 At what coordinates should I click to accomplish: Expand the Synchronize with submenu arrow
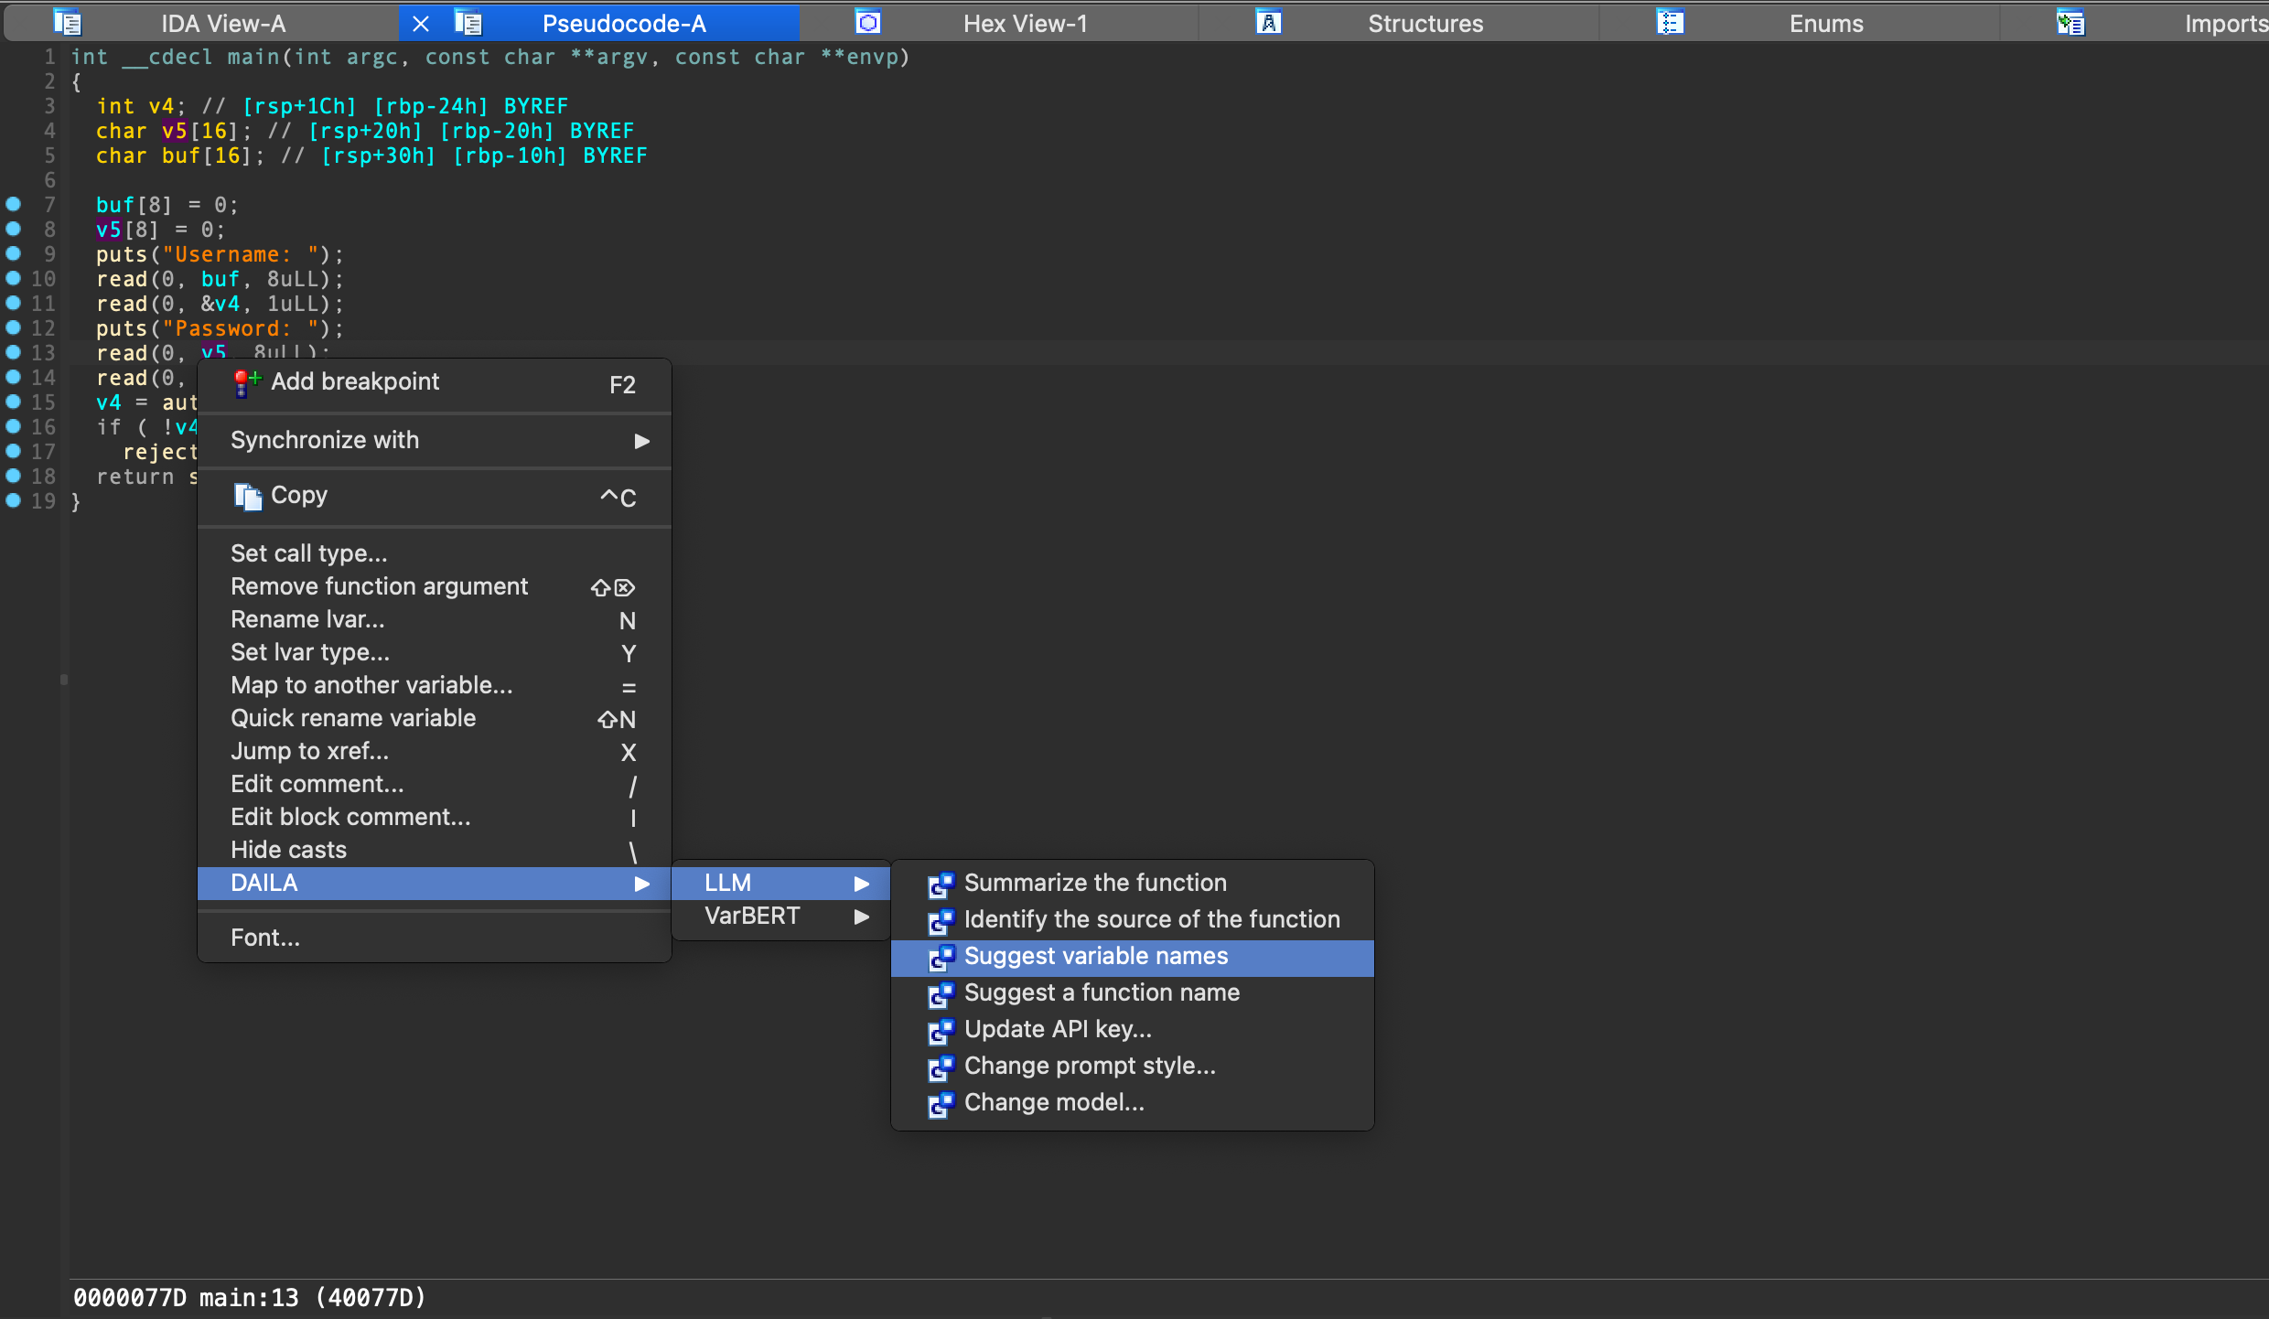(x=641, y=441)
